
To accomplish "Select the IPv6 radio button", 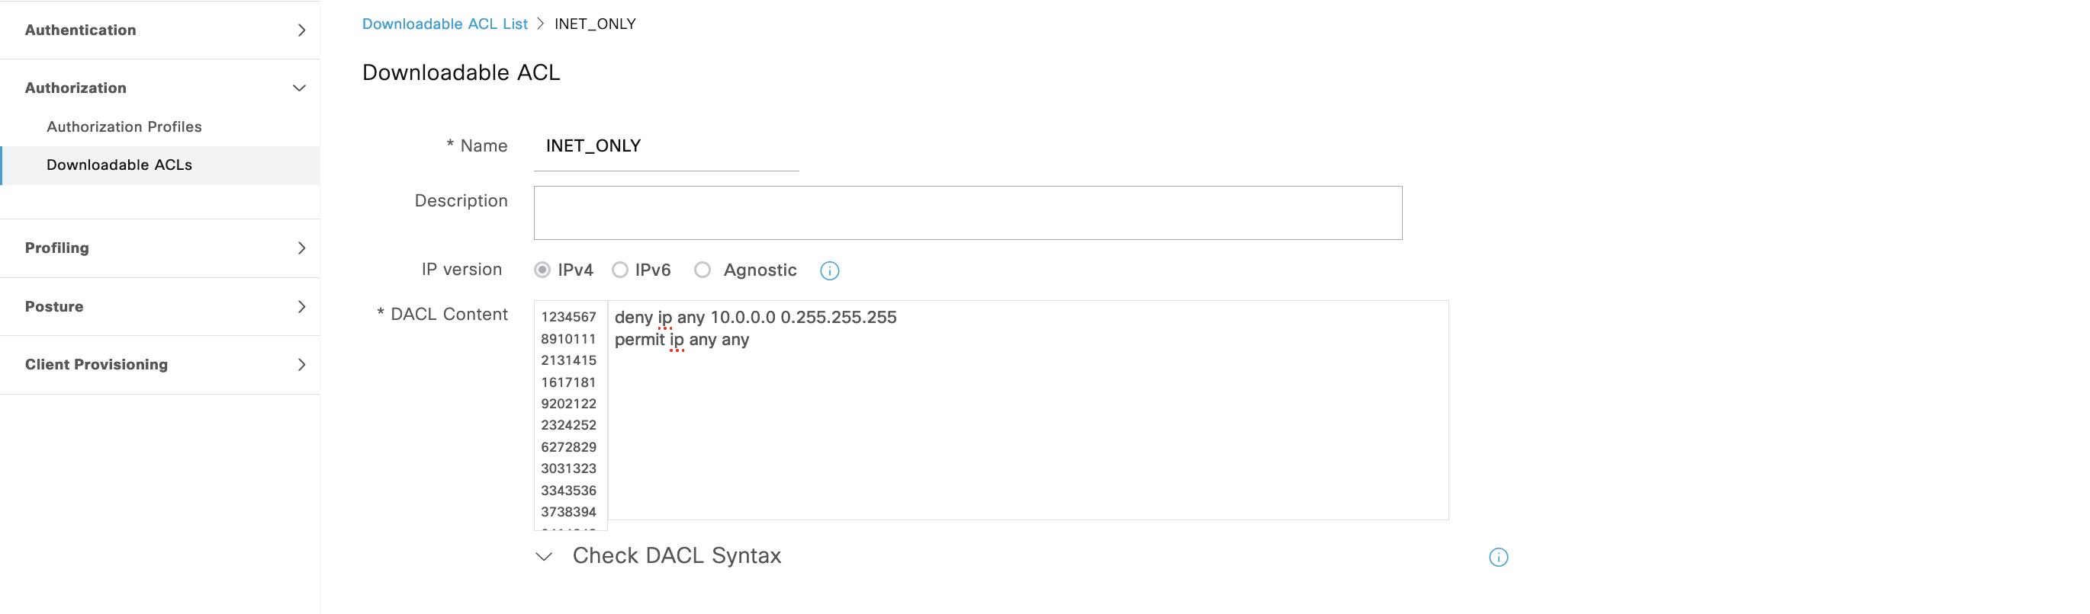I will (620, 270).
